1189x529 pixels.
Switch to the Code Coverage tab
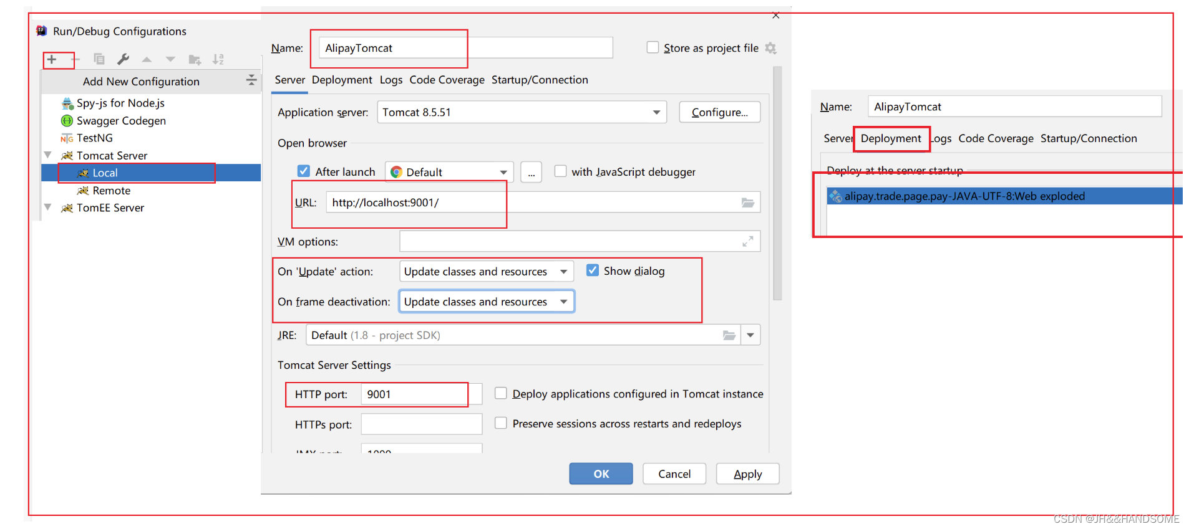pos(447,80)
